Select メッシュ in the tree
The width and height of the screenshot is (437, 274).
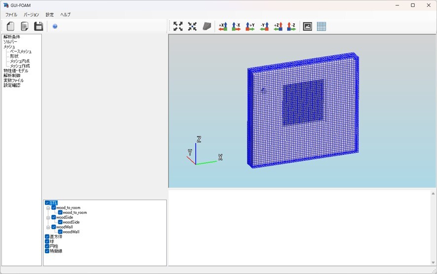pos(9,46)
